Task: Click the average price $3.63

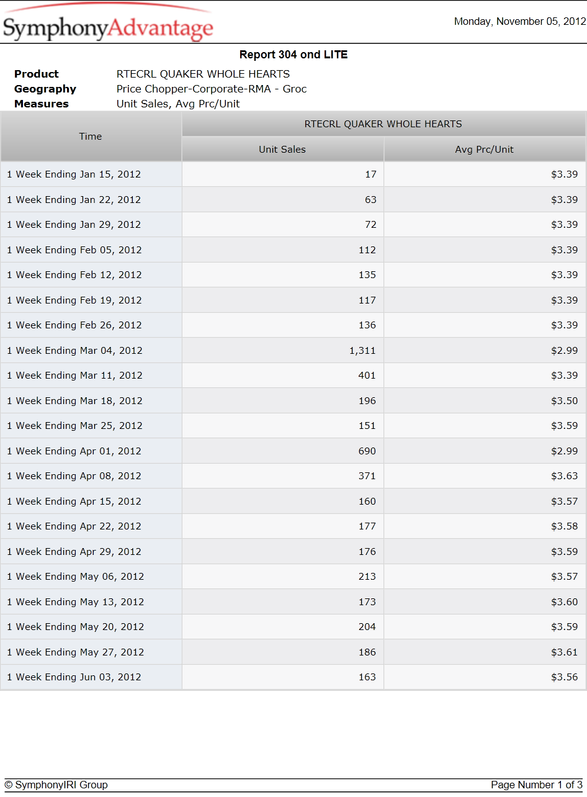Action: (565, 476)
